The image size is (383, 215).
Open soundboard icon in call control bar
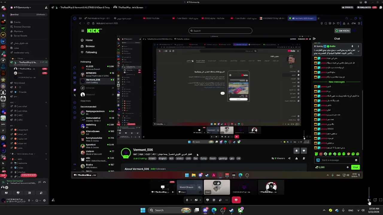click(x=220, y=200)
